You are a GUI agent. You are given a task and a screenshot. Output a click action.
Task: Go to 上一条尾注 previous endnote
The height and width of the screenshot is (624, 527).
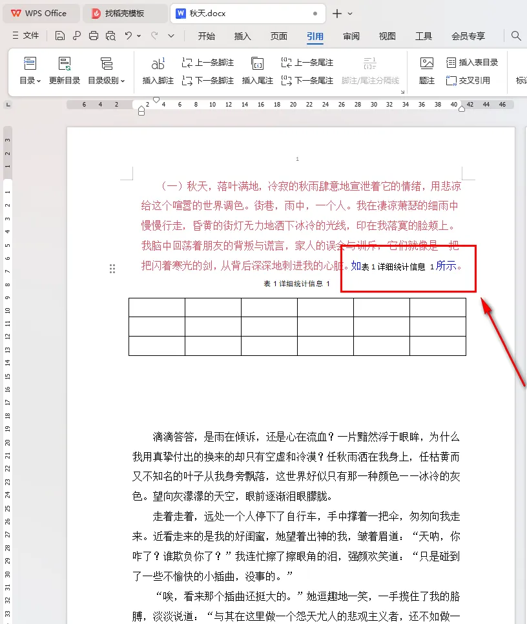(x=307, y=63)
